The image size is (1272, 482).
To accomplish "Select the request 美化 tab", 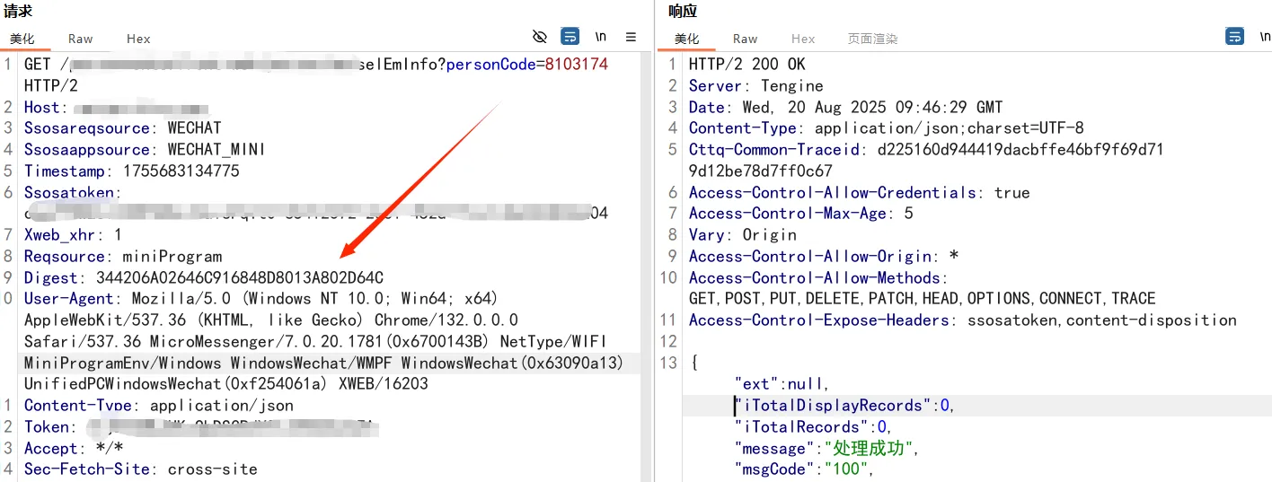I will (x=22, y=39).
